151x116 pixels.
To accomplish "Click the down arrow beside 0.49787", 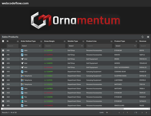I will [x=45, y=51].
